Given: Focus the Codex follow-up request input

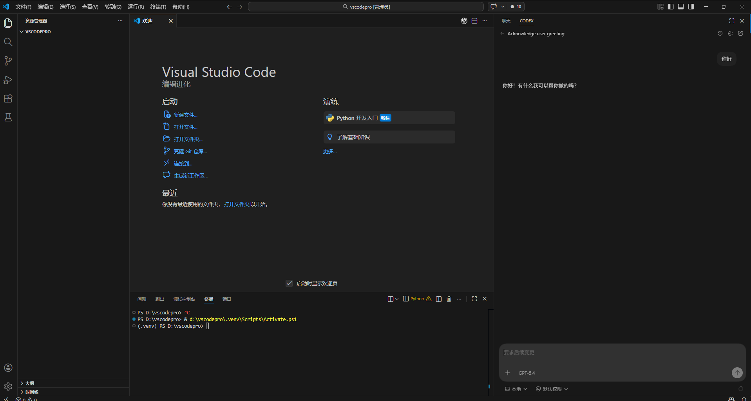Looking at the screenshot, I should pos(622,352).
